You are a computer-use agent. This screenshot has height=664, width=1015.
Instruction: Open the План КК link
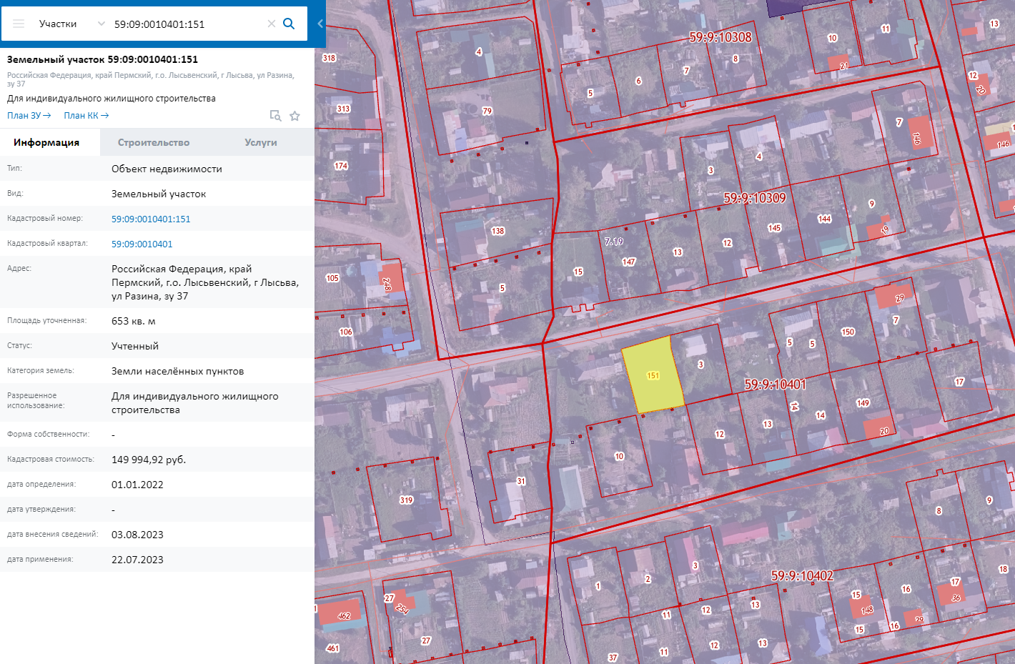click(x=86, y=116)
